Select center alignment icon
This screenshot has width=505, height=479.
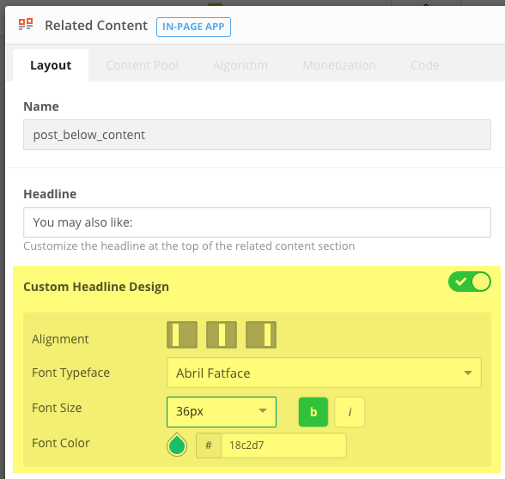222,335
